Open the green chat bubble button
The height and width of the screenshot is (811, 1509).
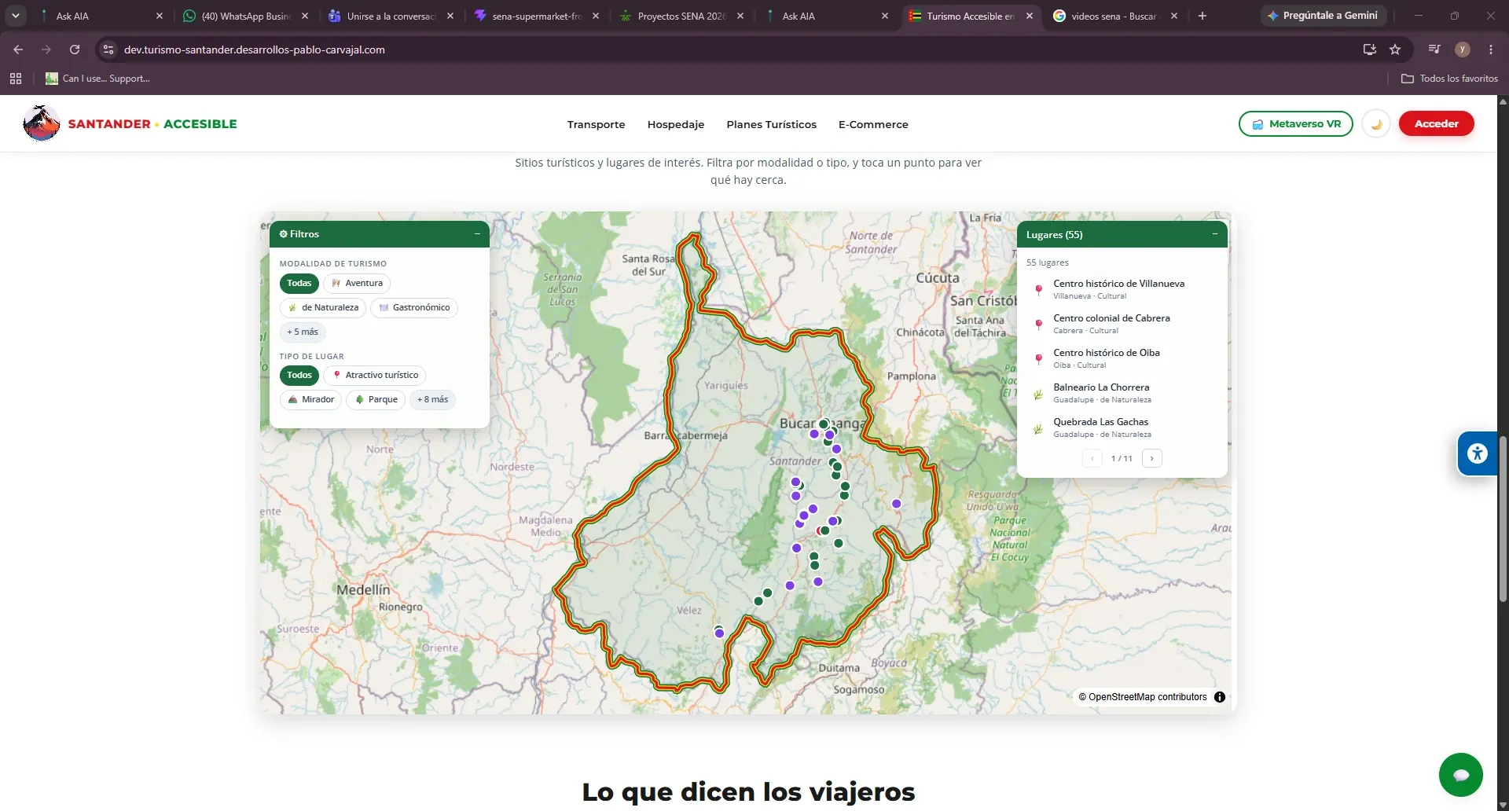click(x=1460, y=775)
